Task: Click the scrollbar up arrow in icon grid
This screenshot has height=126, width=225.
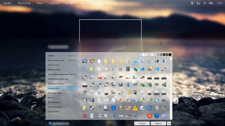Action: click(171, 59)
